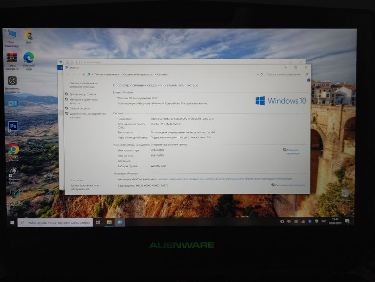Viewport: 375px width, 282px height.
Task: Select the System window's taskbar button
Action: [x=120, y=222]
